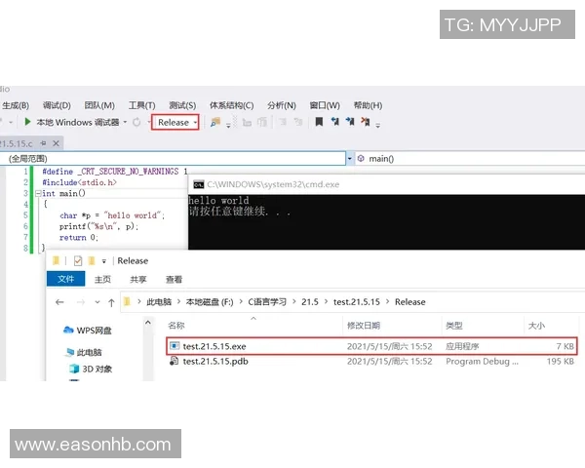Click Explorer title bar folder icon
This screenshot has height=468, width=585.
(x=56, y=260)
